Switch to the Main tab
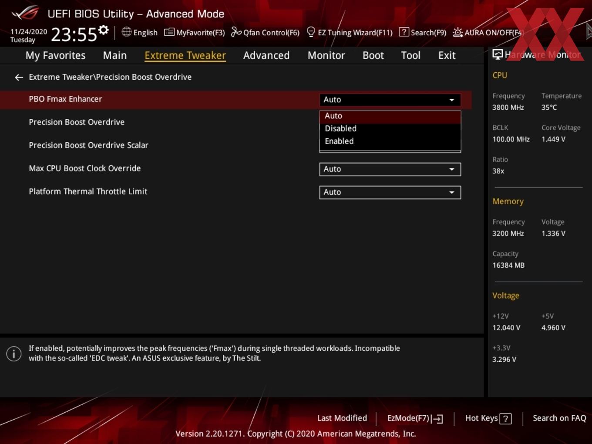592x444 pixels. point(115,55)
